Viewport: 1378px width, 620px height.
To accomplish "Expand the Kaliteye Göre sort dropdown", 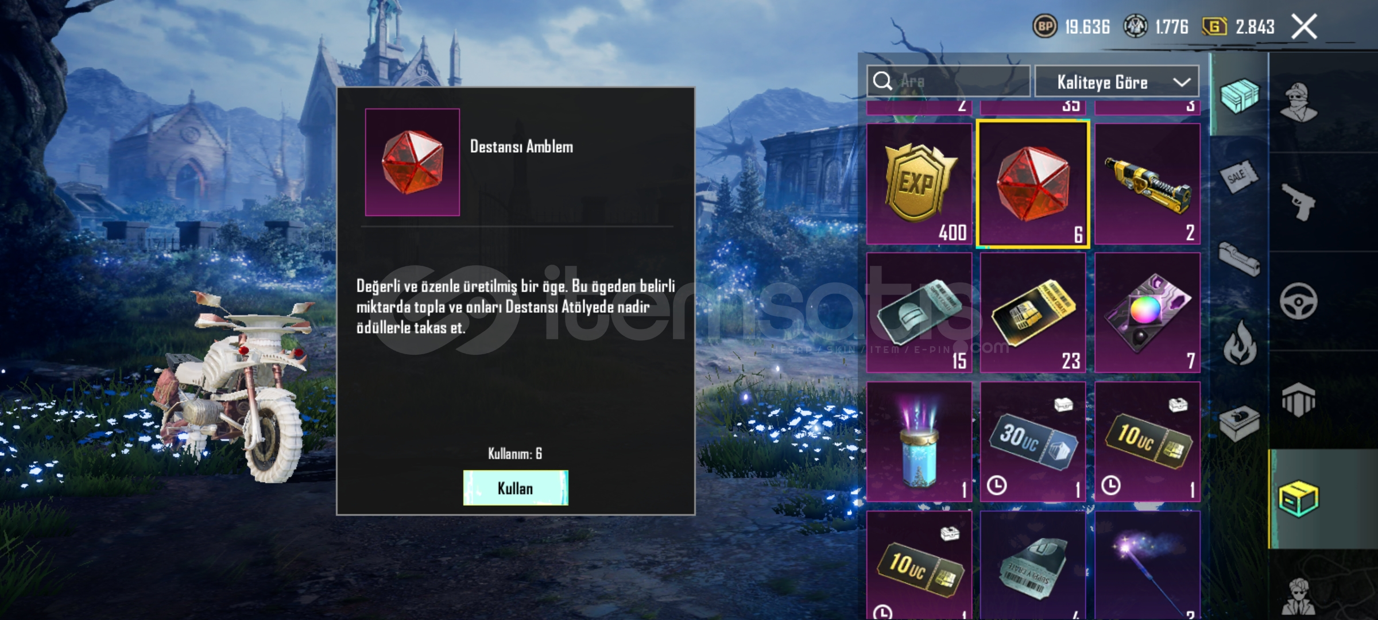I will (1117, 82).
